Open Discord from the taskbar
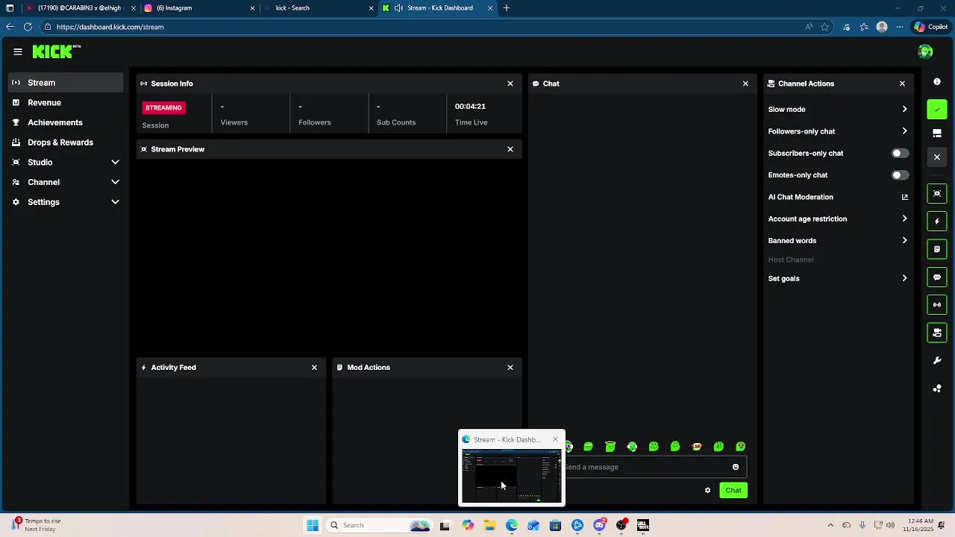Image resolution: width=955 pixels, height=537 pixels. 599,525
